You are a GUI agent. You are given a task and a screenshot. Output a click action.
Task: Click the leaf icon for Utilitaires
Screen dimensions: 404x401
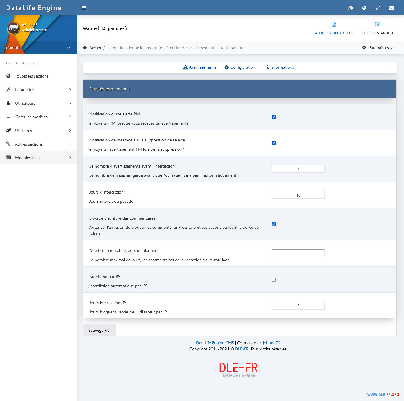coord(8,131)
